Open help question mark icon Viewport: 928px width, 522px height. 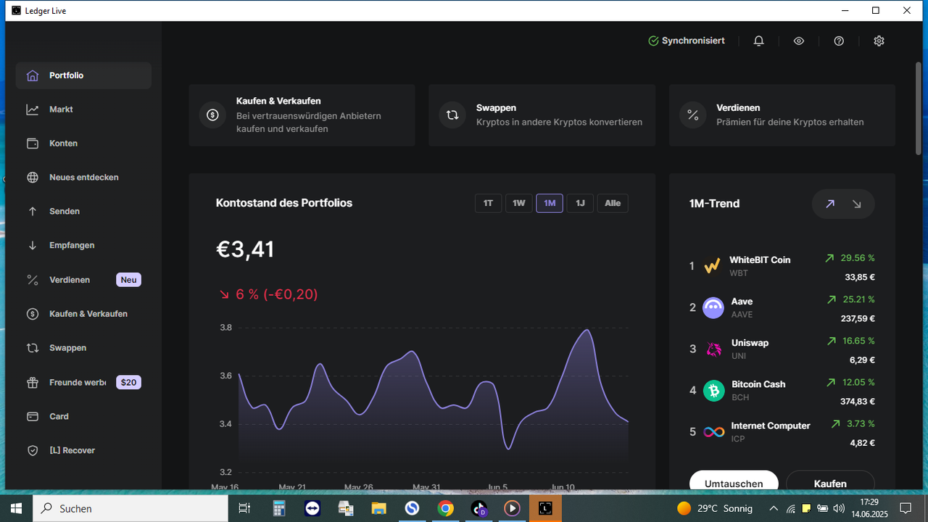pos(839,41)
